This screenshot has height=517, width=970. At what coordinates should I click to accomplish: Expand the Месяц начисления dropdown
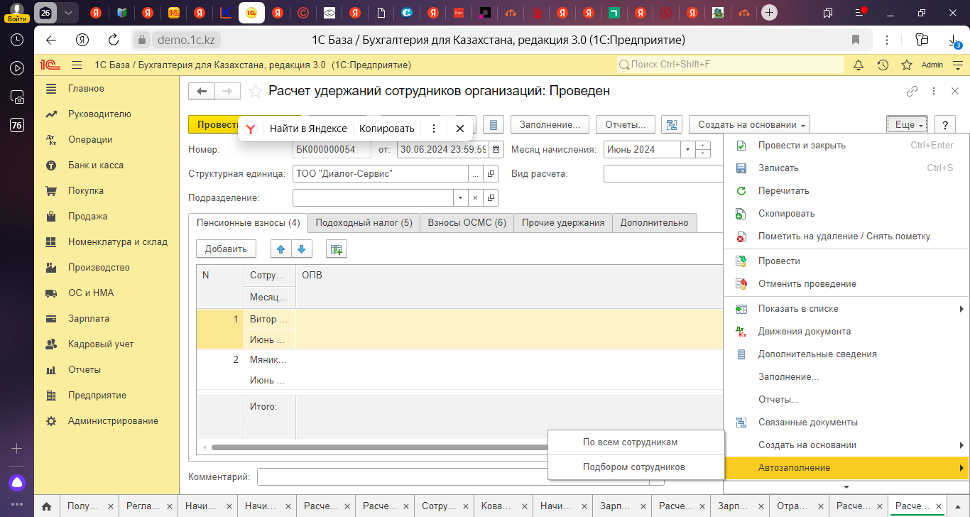coord(687,150)
